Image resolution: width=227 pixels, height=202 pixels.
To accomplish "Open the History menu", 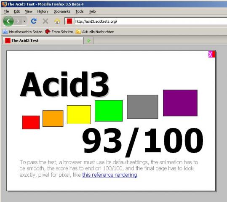I will 43,11.
